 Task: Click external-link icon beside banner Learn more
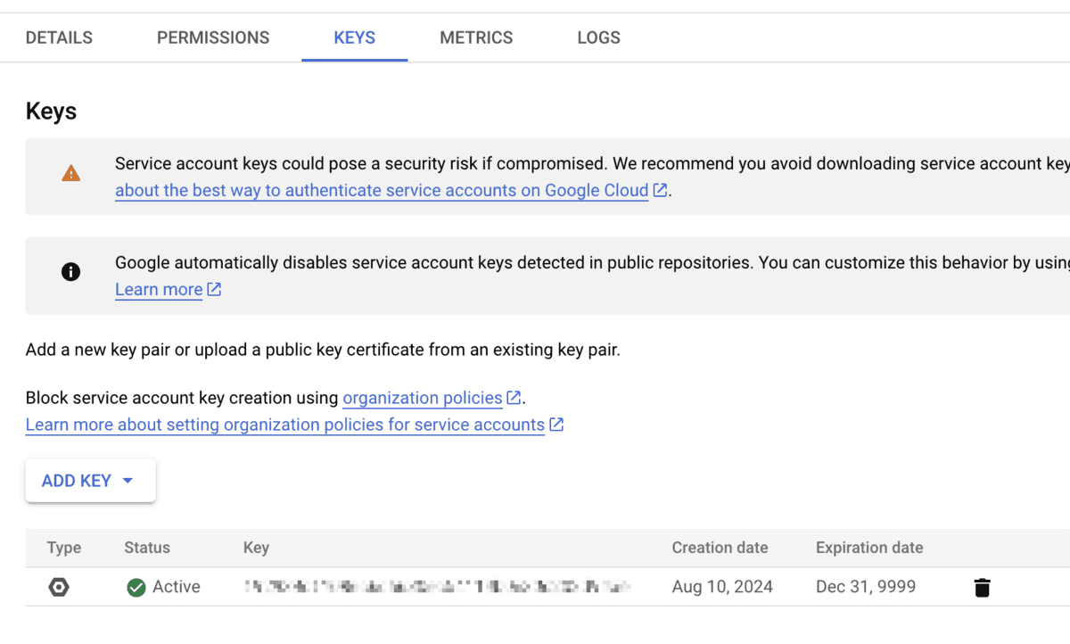point(214,289)
